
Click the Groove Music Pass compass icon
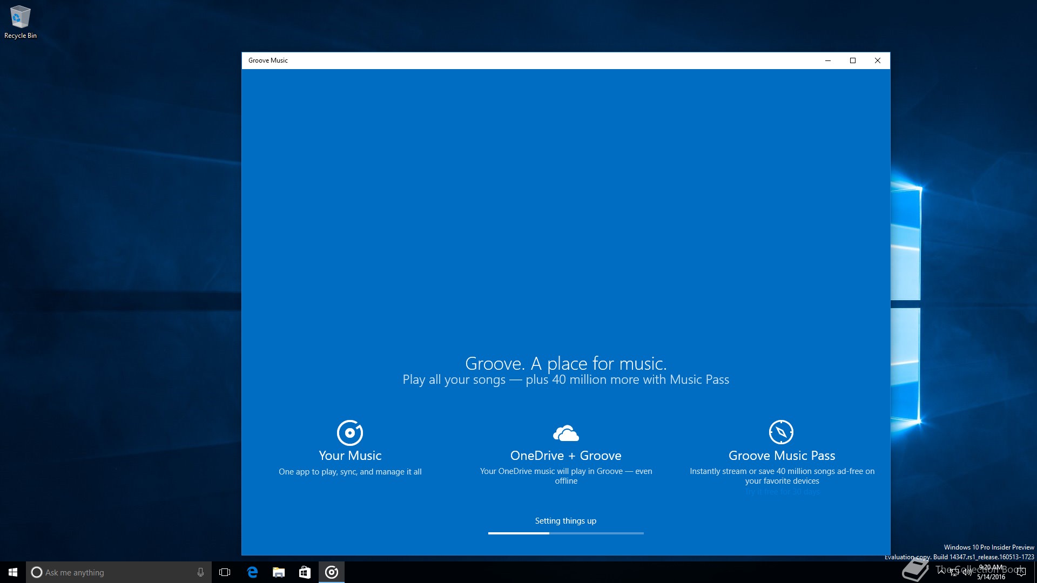(x=781, y=432)
